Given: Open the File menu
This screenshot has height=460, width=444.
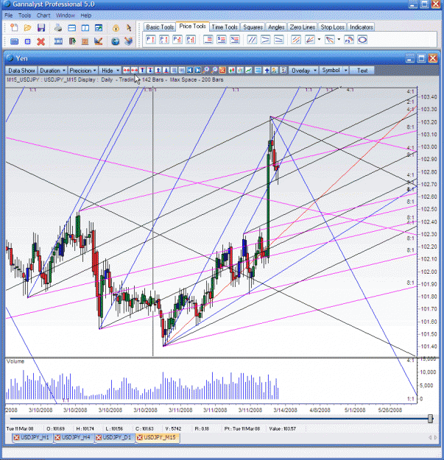Looking at the screenshot, I should (x=9, y=15).
